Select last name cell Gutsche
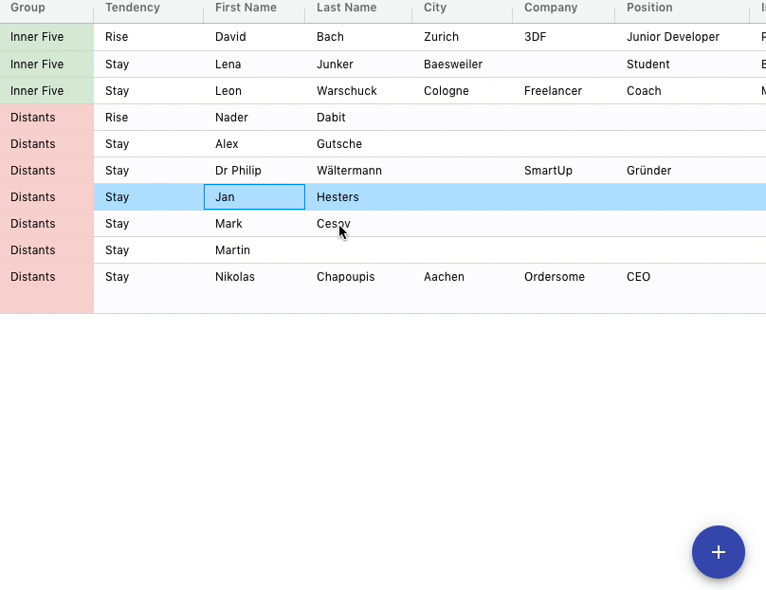 [x=358, y=144]
